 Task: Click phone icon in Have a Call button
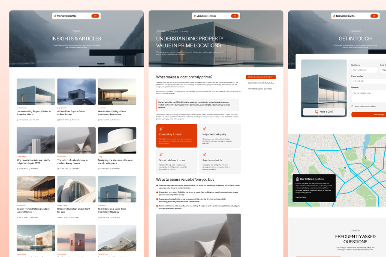pos(317,112)
